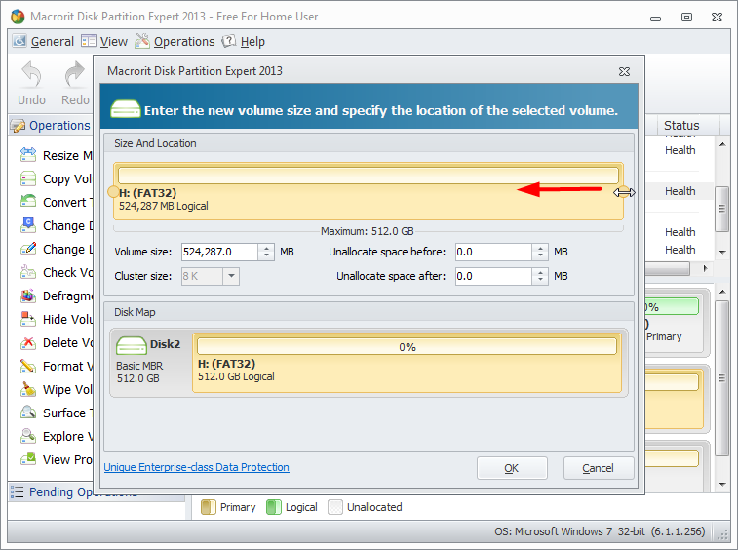
Task: Click the Undo arrow icon
Action: [32, 75]
